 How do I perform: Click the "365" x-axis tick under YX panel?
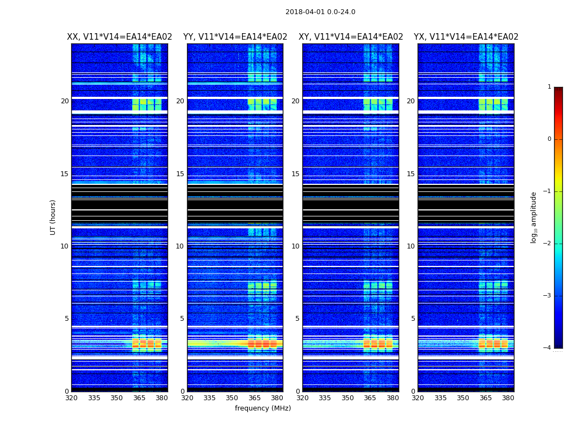pos(485,398)
